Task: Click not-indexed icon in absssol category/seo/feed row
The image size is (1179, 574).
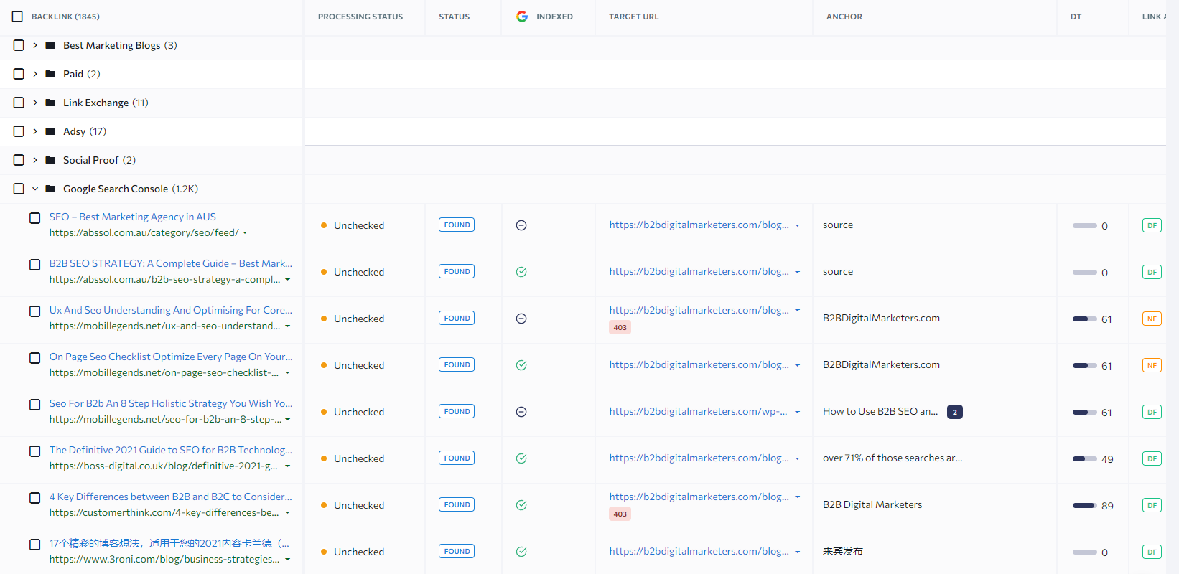Action: (521, 225)
